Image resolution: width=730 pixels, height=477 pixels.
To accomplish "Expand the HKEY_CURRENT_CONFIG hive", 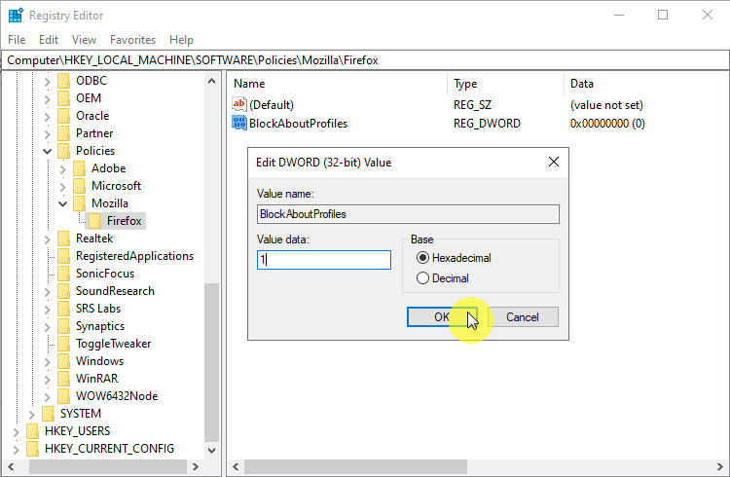I will [16, 449].
